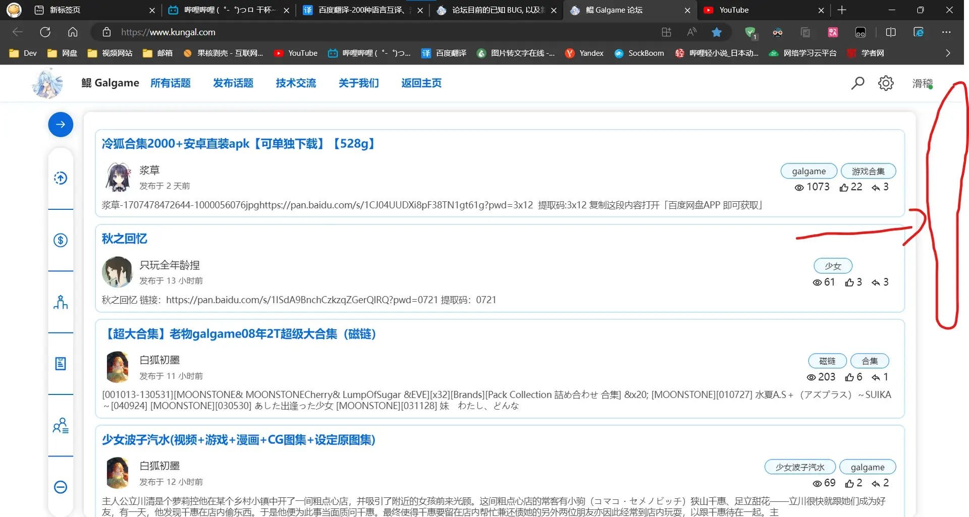Click the blue arrow sidebar expand button
Screen dimensions: 969x517
click(61, 125)
